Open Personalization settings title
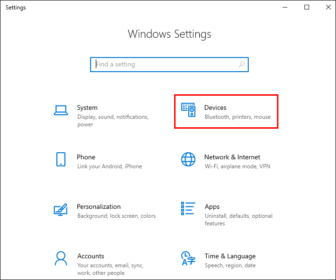336x280 pixels. click(x=99, y=207)
